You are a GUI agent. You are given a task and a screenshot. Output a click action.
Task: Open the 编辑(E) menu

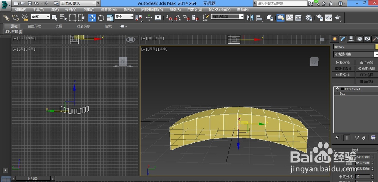point(21,10)
